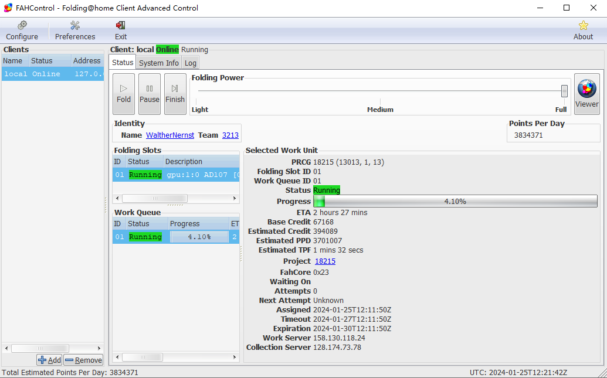This screenshot has height=378, width=607.
Task: Click the Work Queue Status column header
Action: click(x=147, y=224)
